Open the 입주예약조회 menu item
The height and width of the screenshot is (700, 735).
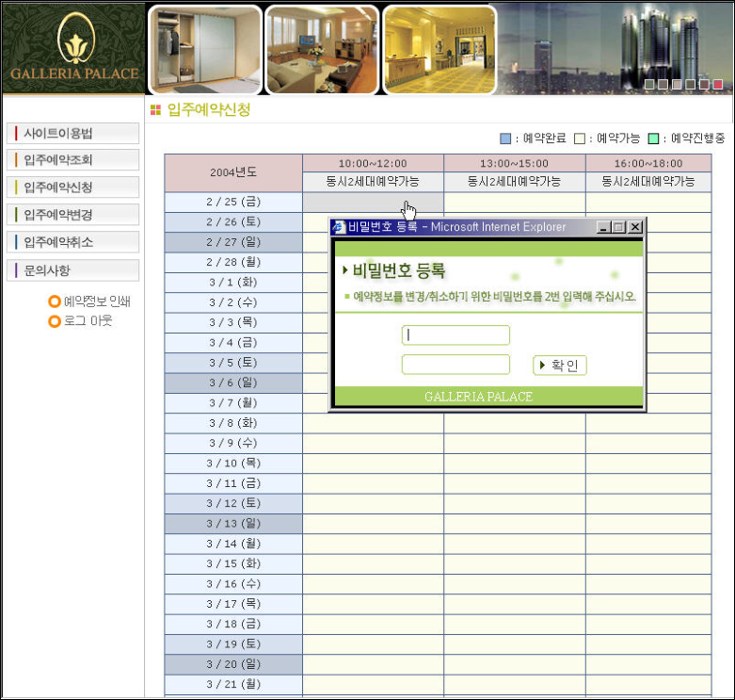(x=72, y=160)
